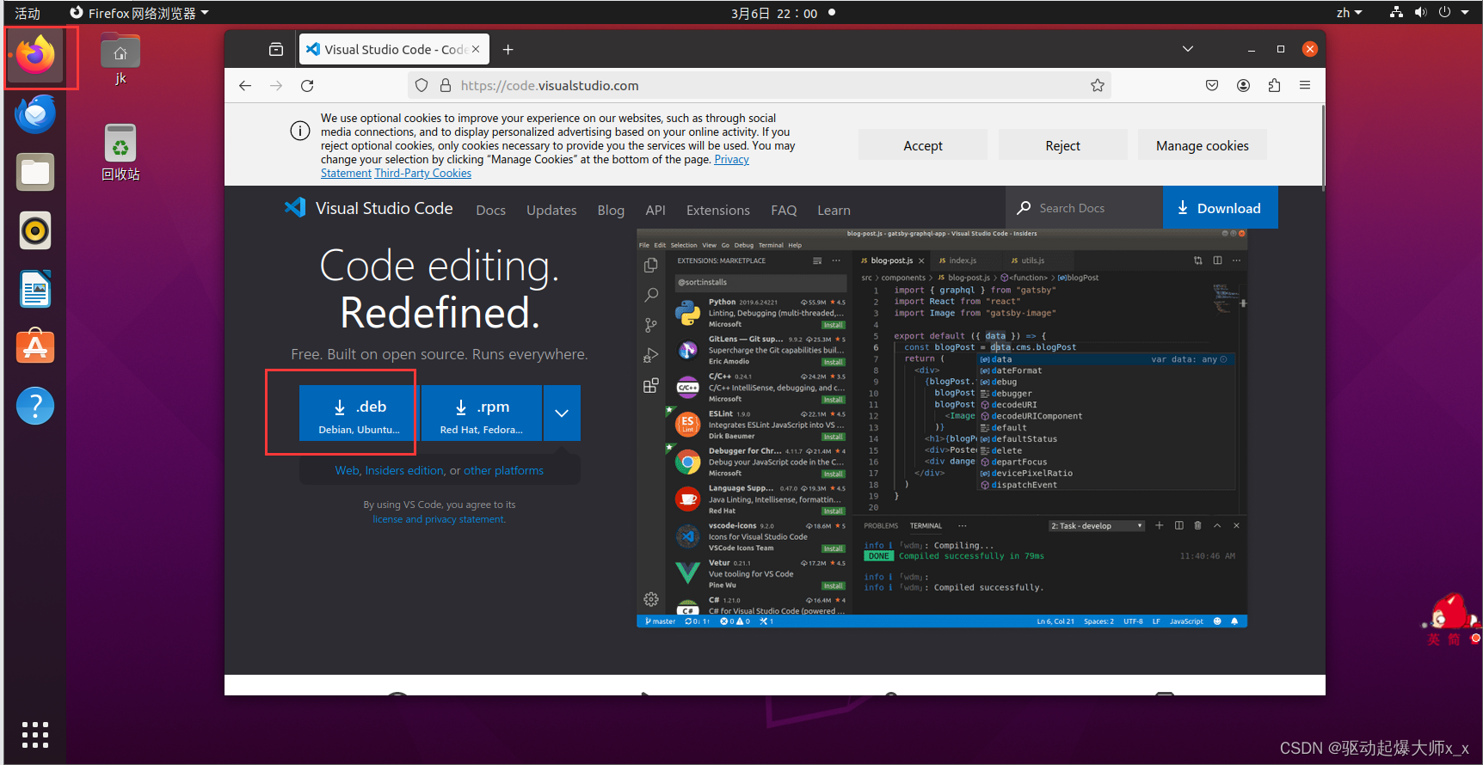
Task: Select the Visual Studio Code browser tab
Action: (x=395, y=49)
